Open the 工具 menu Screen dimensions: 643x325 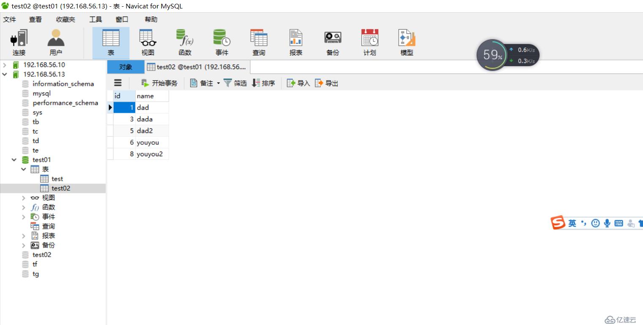[x=96, y=19]
